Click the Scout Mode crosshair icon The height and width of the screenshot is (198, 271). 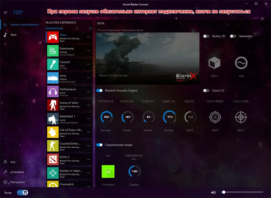point(241,117)
